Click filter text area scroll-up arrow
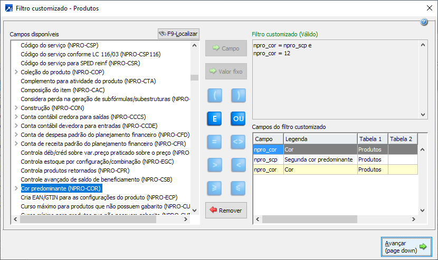This screenshot has height=260, width=438. click(x=423, y=45)
